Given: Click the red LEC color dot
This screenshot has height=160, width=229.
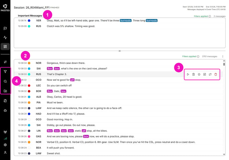Looking at the screenshot, I should click(29, 85).
